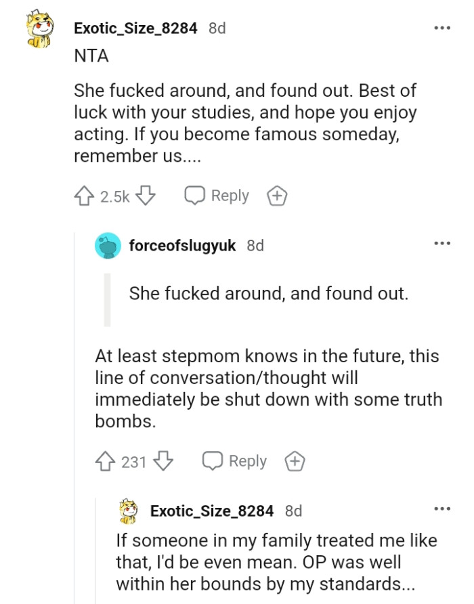Open the 8d timestamp on the top comment
This screenshot has width=474, height=604.
[216, 28]
